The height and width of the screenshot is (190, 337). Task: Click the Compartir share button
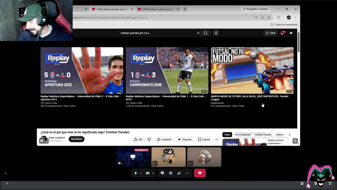[x=164, y=139]
